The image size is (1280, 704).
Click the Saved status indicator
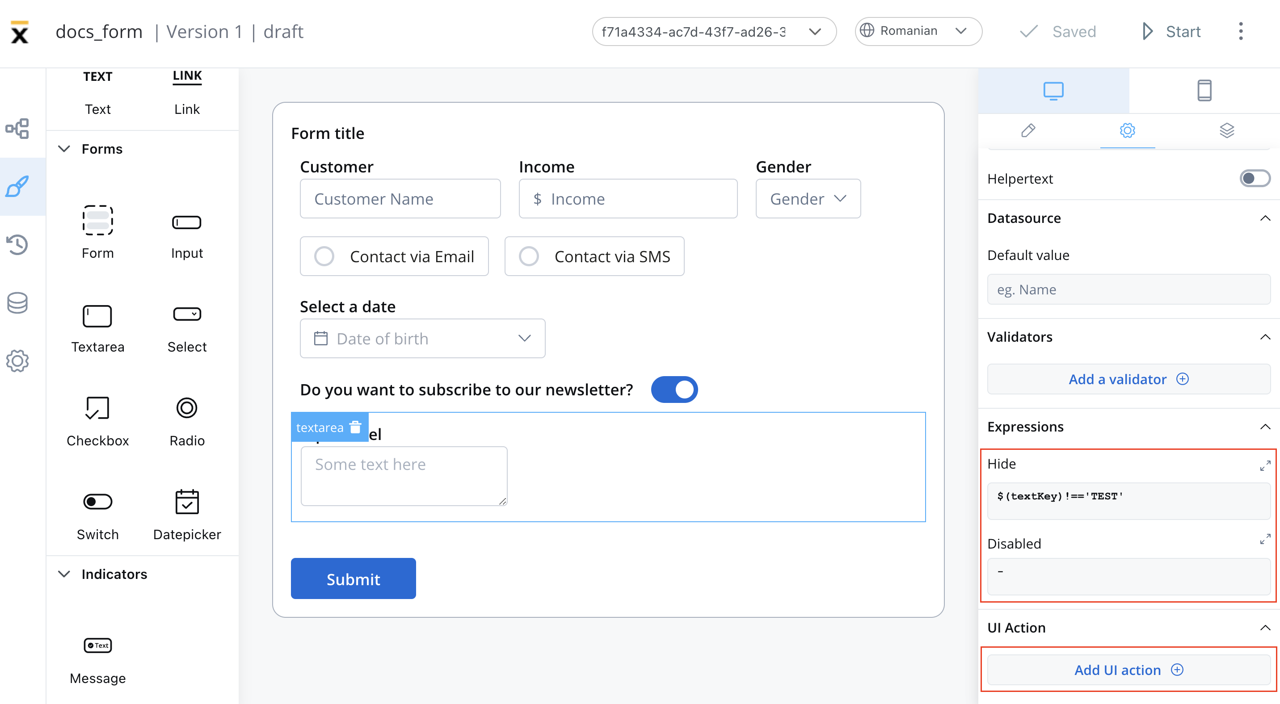point(1057,32)
